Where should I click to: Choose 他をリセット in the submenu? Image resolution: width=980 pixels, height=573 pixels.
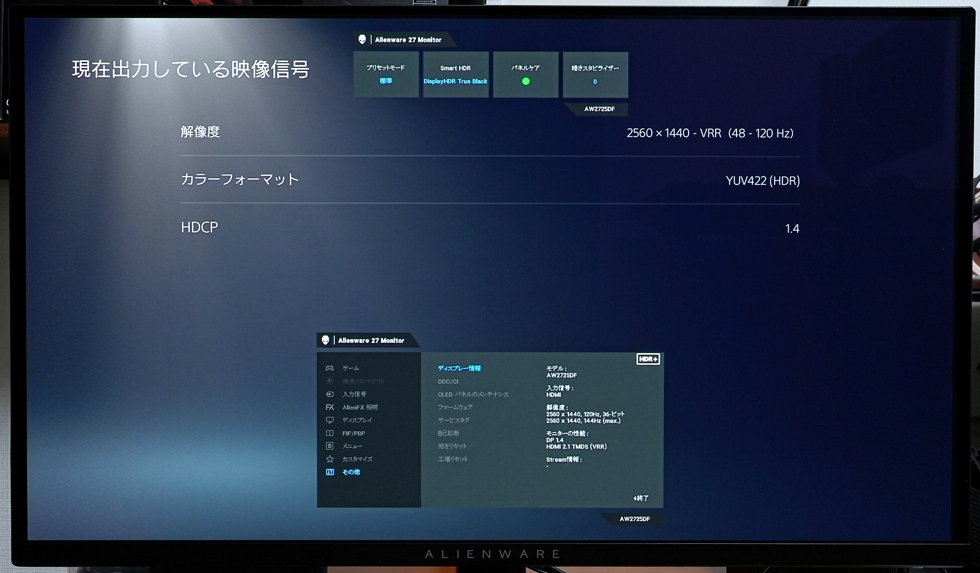[x=452, y=446]
